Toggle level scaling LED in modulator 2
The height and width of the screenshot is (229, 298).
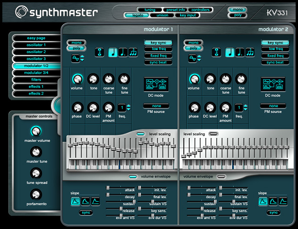click(214, 134)
